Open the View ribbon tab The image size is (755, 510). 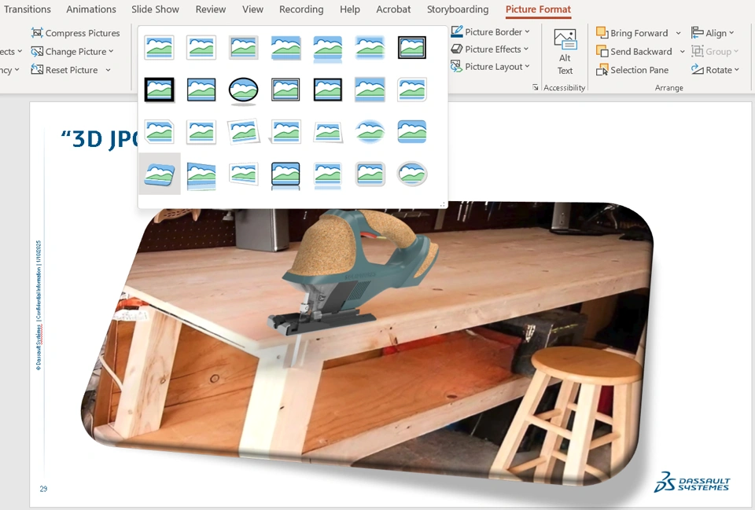point(252,9)
